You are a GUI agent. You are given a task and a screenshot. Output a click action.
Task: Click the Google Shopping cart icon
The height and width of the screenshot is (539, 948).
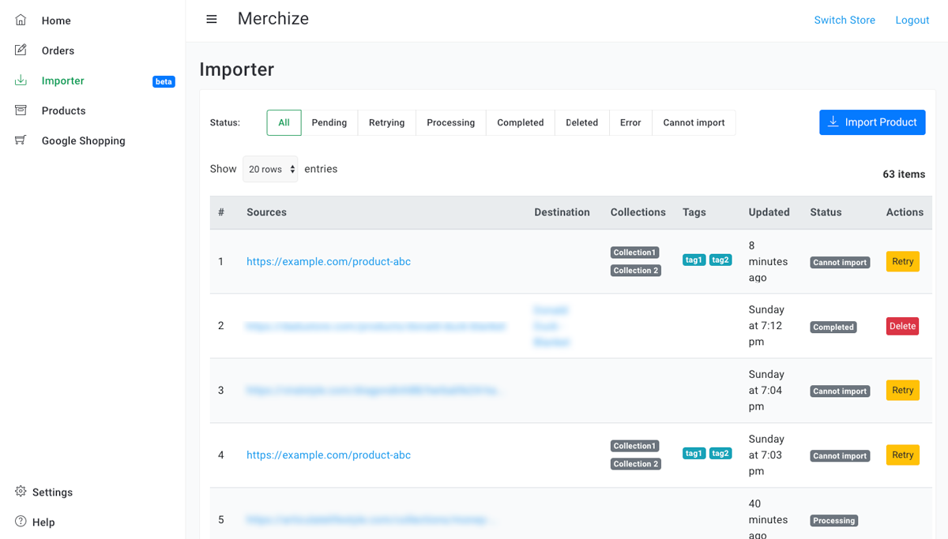coord(21,140)
